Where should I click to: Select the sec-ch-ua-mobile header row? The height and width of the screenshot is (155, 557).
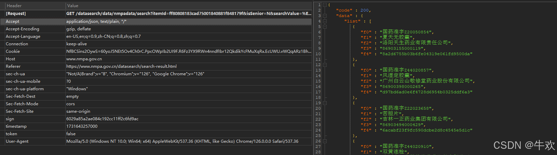click(156, 81)
